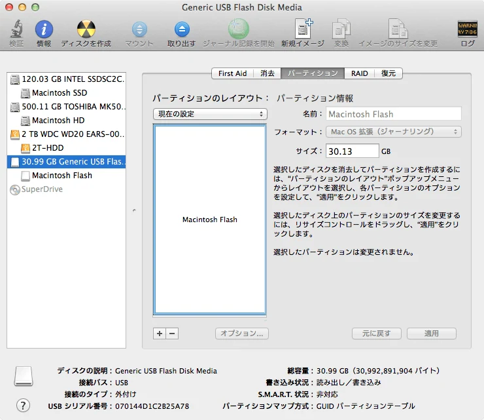
Task: Click the Convert (変換) toolbar icon
Action: 341,29
